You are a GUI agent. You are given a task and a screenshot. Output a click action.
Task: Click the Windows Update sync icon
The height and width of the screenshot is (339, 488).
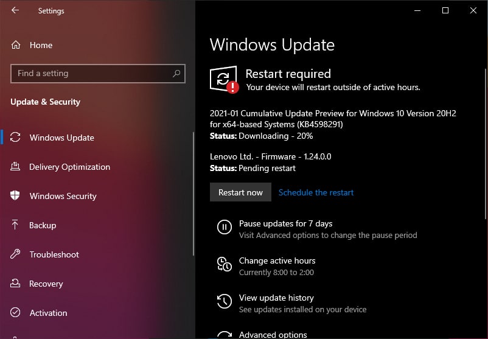15,138
